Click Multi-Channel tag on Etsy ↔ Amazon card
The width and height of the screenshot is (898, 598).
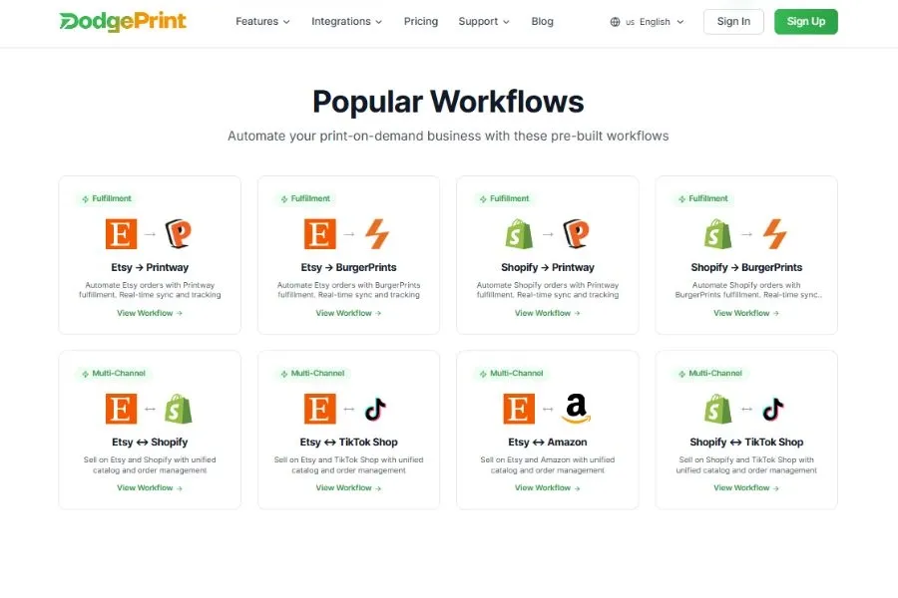tap(511, 374)
